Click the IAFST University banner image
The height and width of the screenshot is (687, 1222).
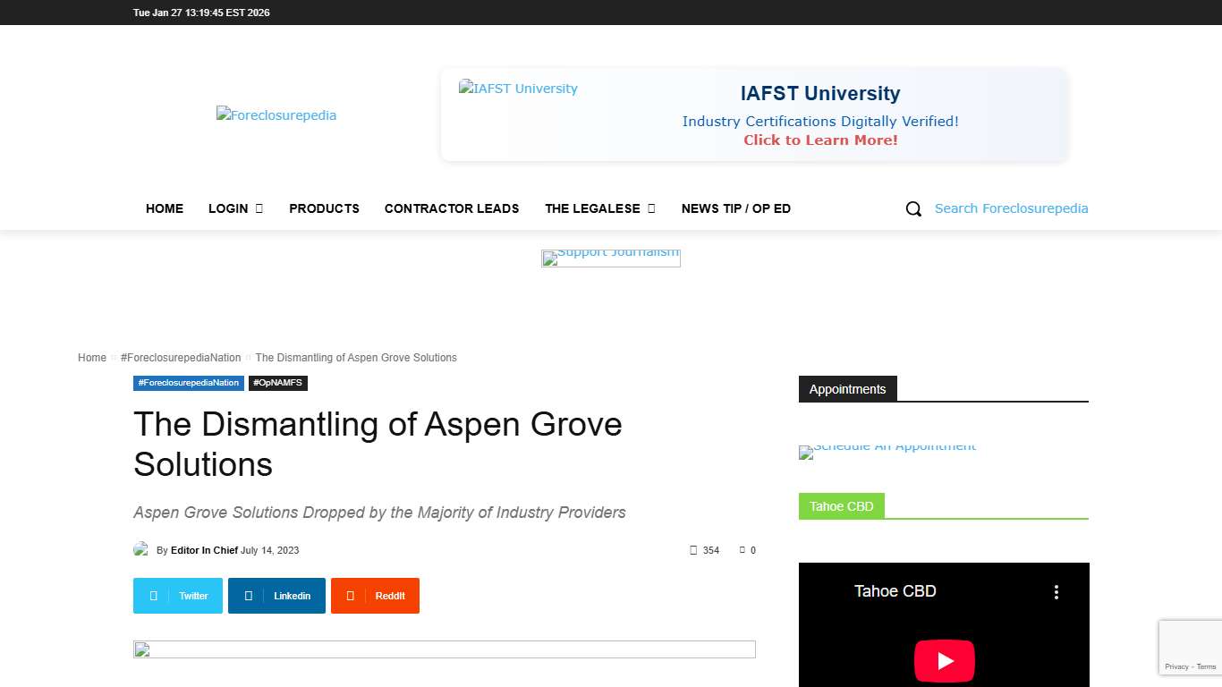tap(518, 89)
